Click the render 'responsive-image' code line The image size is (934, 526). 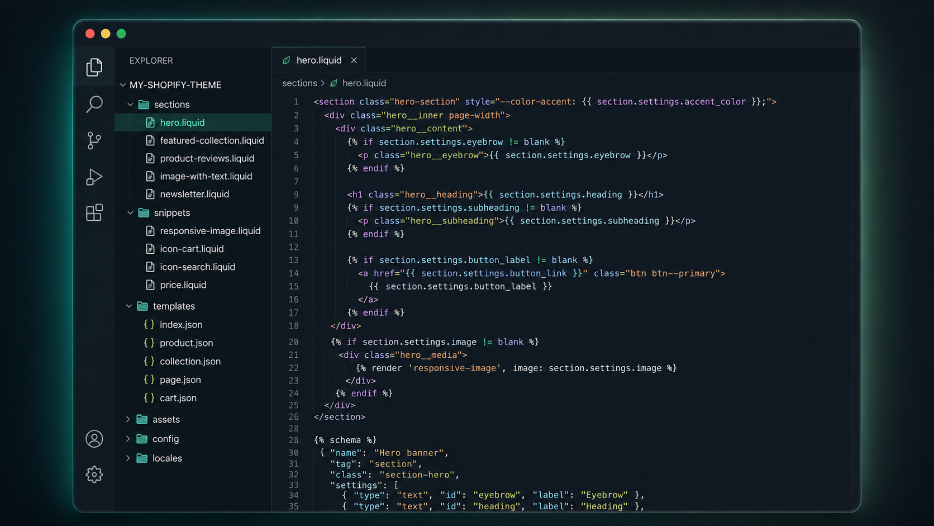(x=516, y=368)
